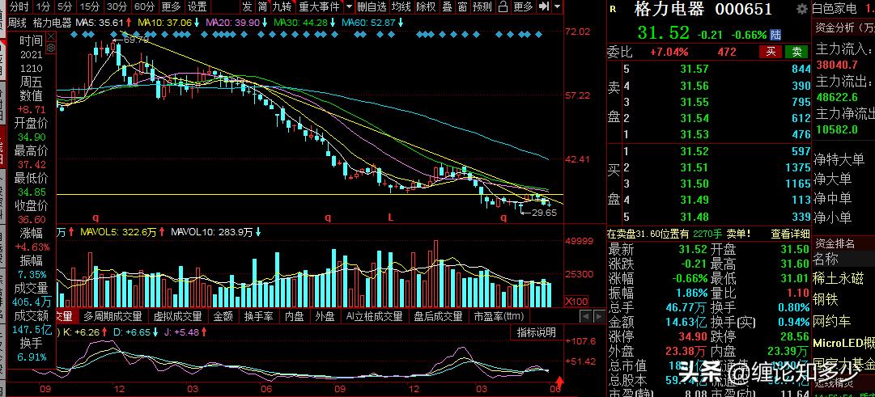Expand the 更多 periods menu after 60分
The height and width of the screenshot is (397, 875).
coord(171,6)
